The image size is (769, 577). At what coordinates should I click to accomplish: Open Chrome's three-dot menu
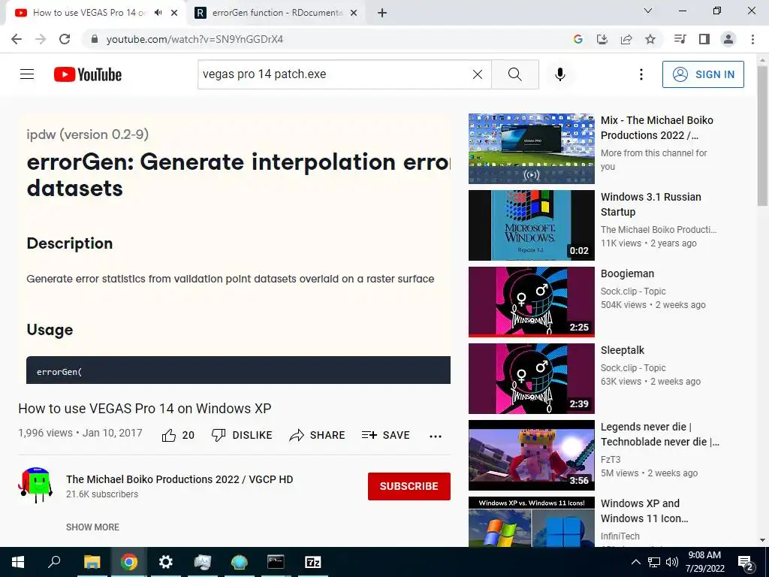752,39
